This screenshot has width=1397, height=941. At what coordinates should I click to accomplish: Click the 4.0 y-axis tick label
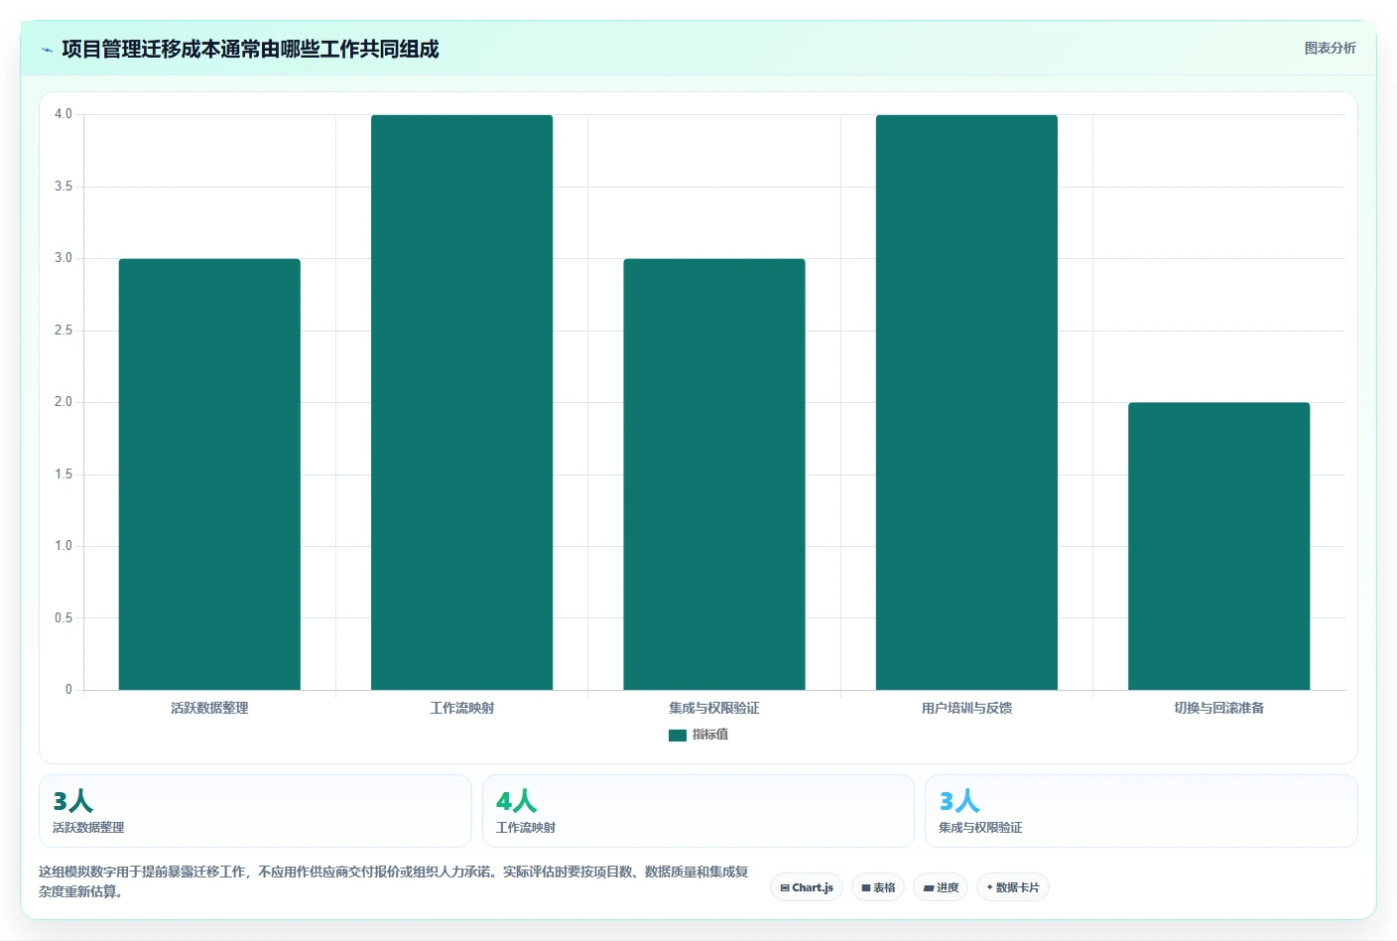pyautogui.click(x=63, y=114)
